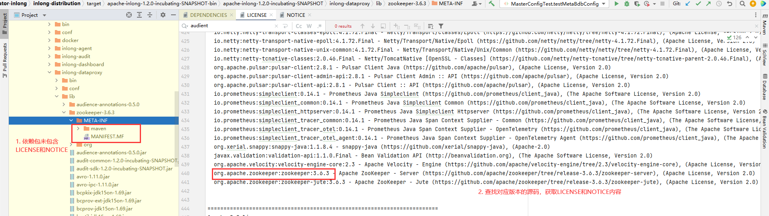Run the MasterConfigTest configuration
Screen dimensions: 769x216
pos(616,4)
